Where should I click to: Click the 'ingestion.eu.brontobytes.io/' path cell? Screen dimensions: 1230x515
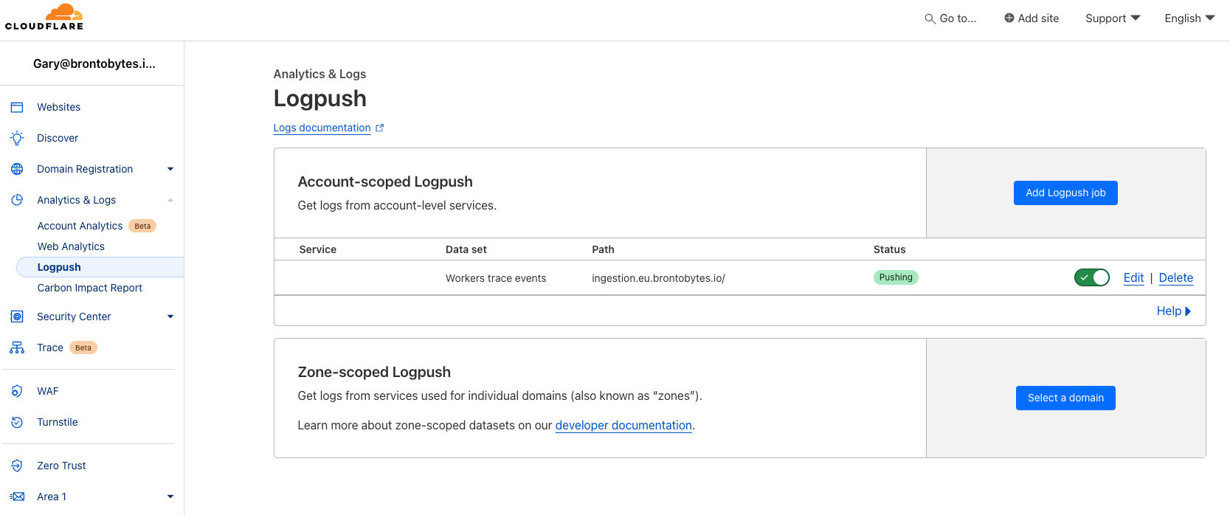point(658,278)
